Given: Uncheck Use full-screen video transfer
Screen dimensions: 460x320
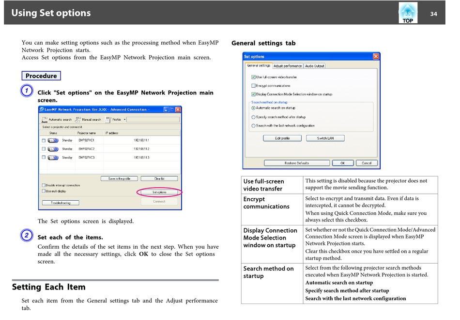Looking at the screenshot, I should pyautogui.click(x=253, y=77).
